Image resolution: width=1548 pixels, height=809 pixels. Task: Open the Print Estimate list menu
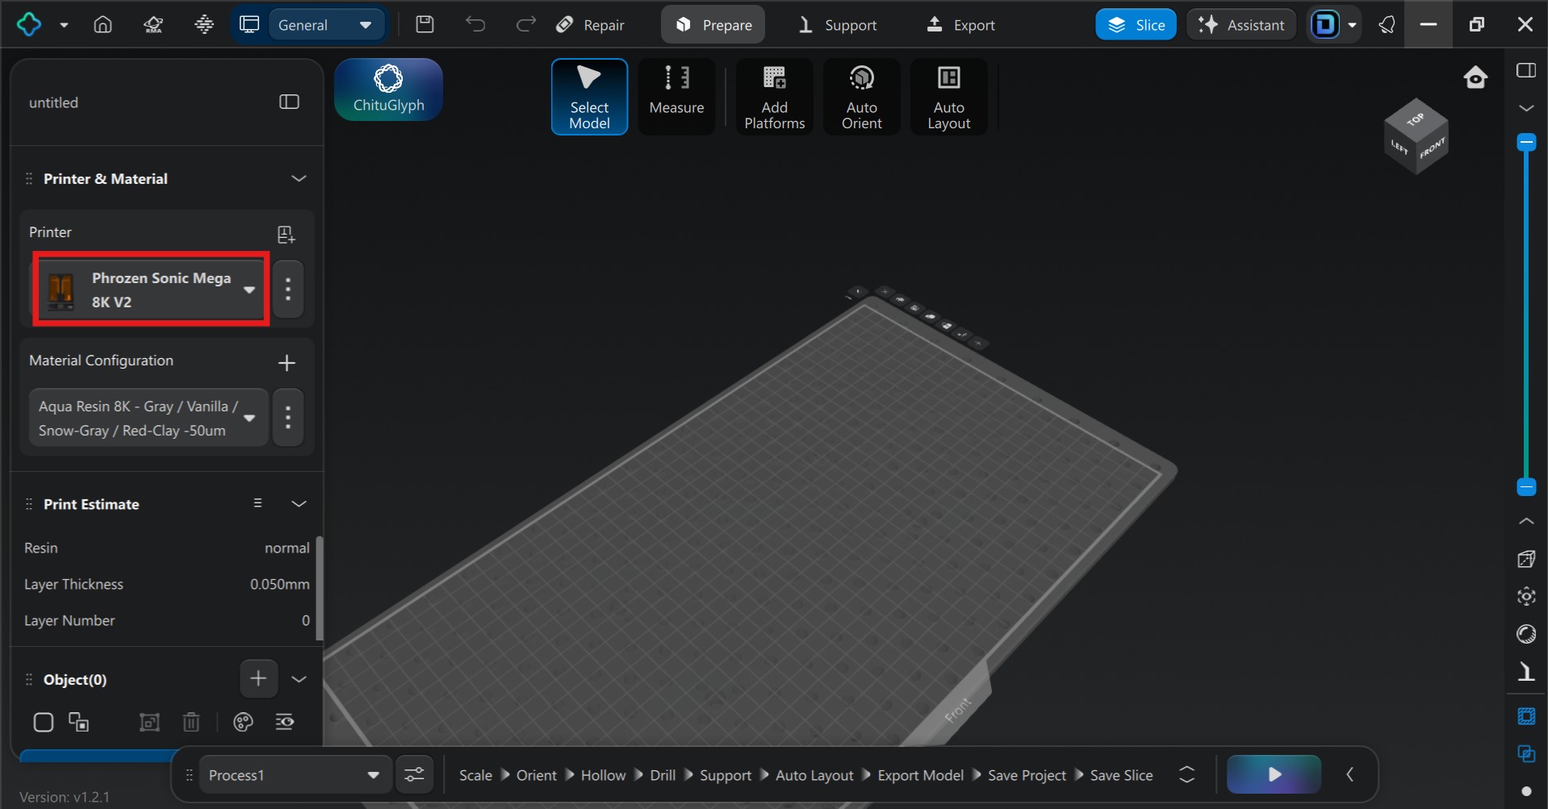point(257,502)
